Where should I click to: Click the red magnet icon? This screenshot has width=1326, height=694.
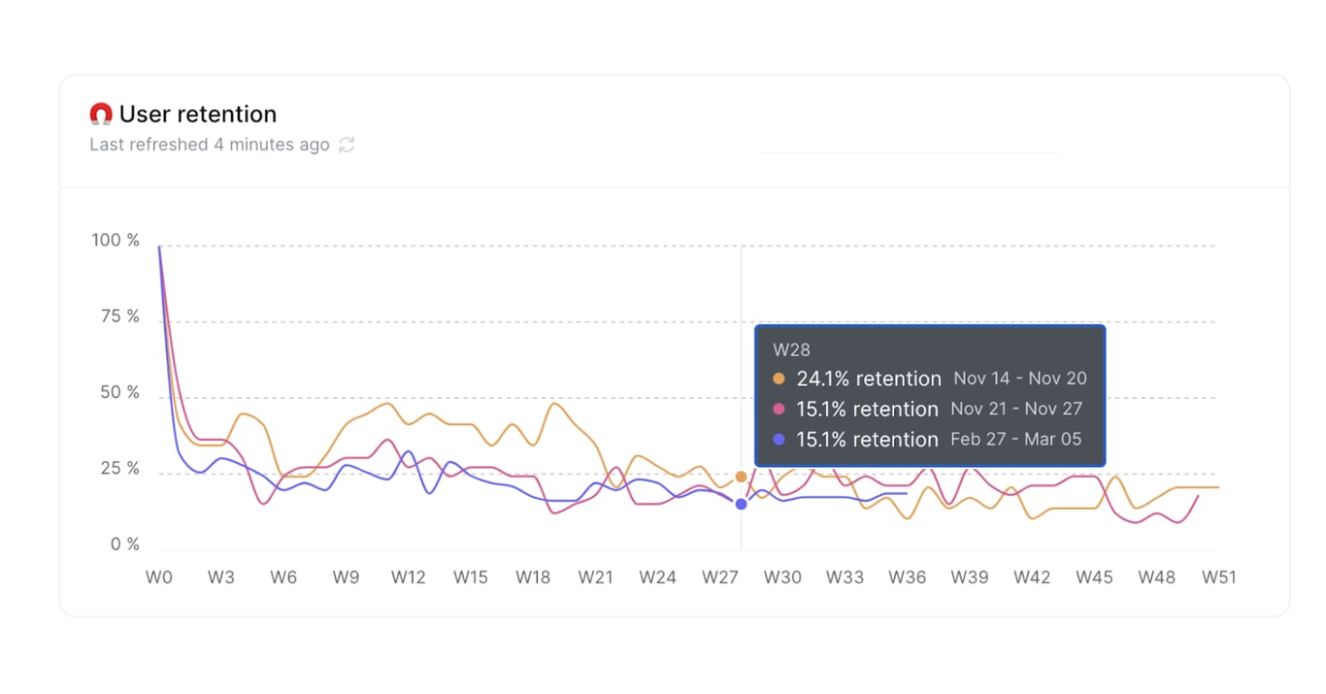[101, 115]
